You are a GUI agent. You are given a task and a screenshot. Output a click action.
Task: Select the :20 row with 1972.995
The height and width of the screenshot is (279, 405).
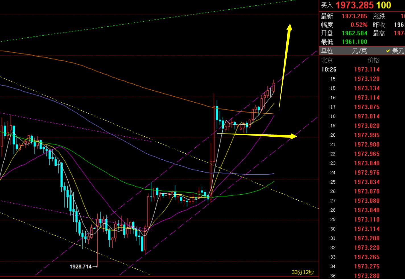pos(362,135)
